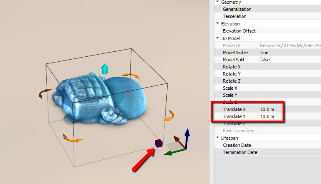The image size is (321, 184).
Task: Collapse the Lifespan section
Action: pos(217,138)
